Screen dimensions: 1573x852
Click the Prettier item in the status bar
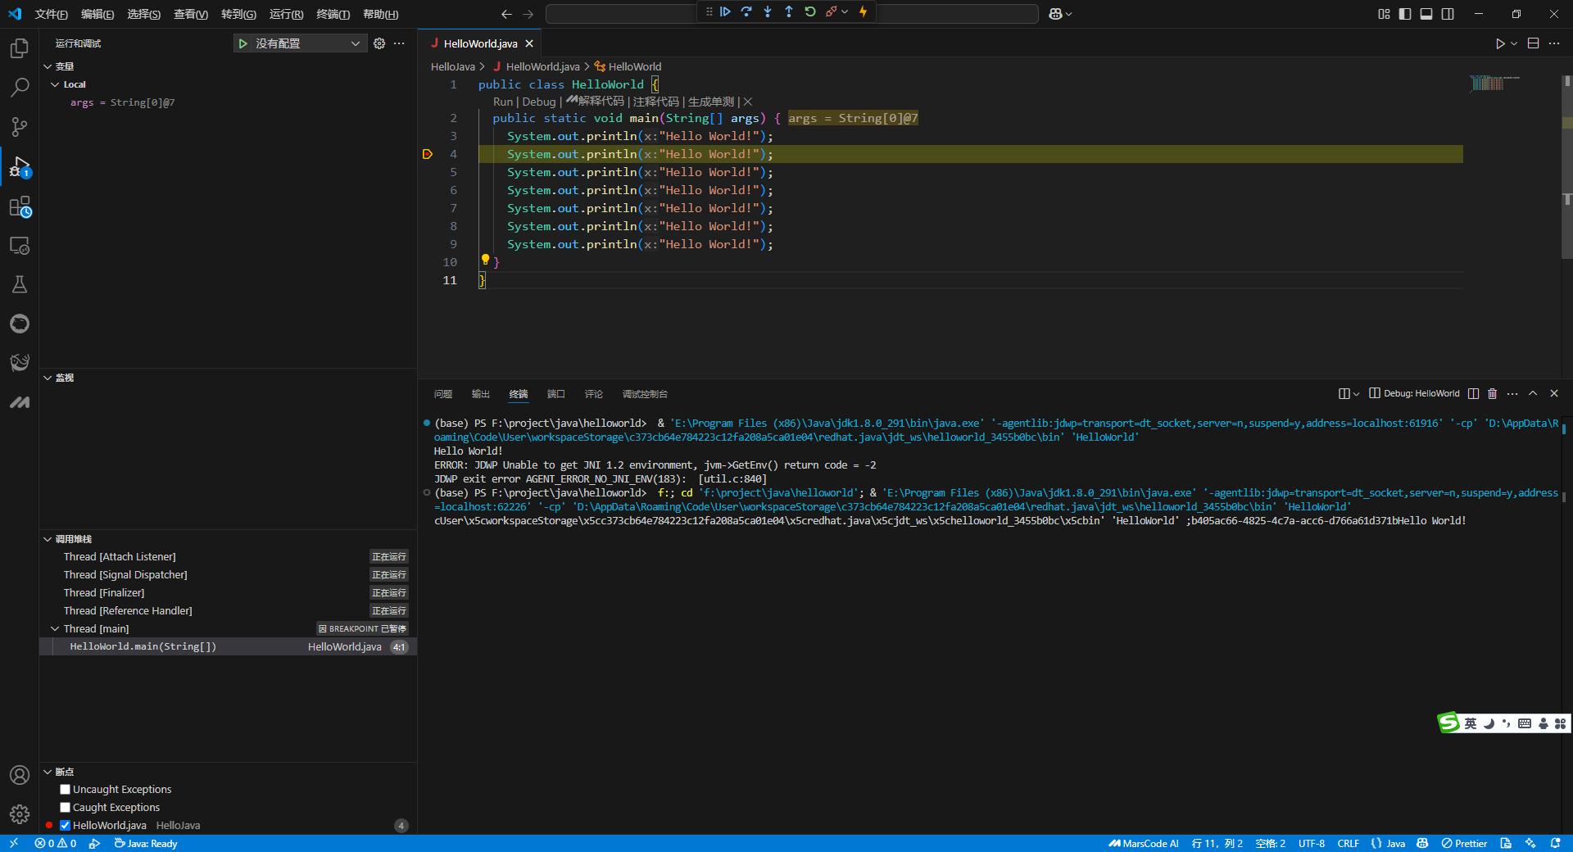[1464, 843]
